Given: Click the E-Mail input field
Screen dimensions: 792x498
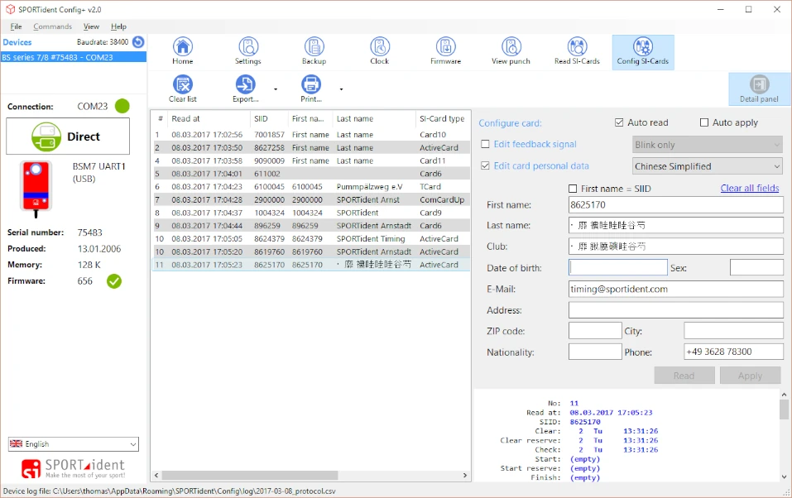Looking at the screenshot, I should click(676, 289).
